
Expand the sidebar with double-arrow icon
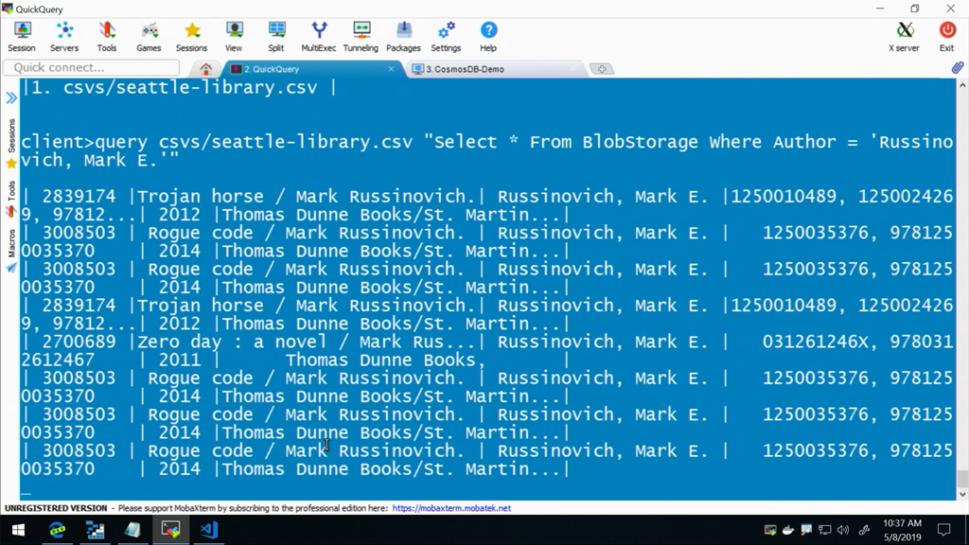point(11,97)
